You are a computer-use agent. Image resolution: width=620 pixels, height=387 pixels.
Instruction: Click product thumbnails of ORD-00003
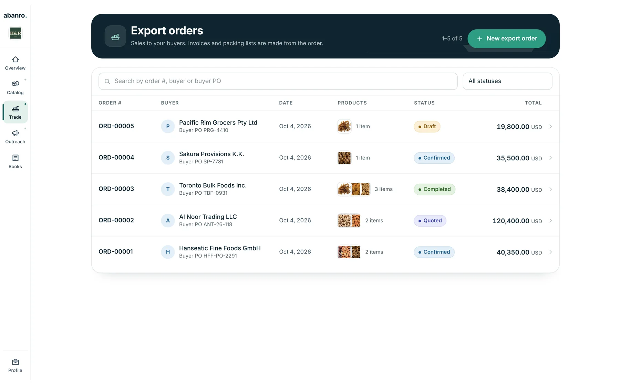coord(354,189)
